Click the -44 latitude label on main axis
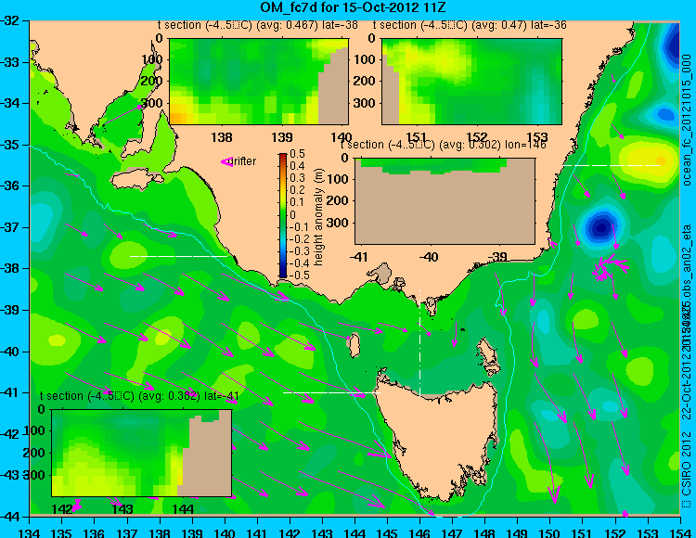Screen dimensions: 696x538 click(10, 517)
